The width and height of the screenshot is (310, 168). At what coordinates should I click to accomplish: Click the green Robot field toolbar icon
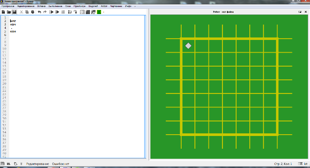click(99, 12)
